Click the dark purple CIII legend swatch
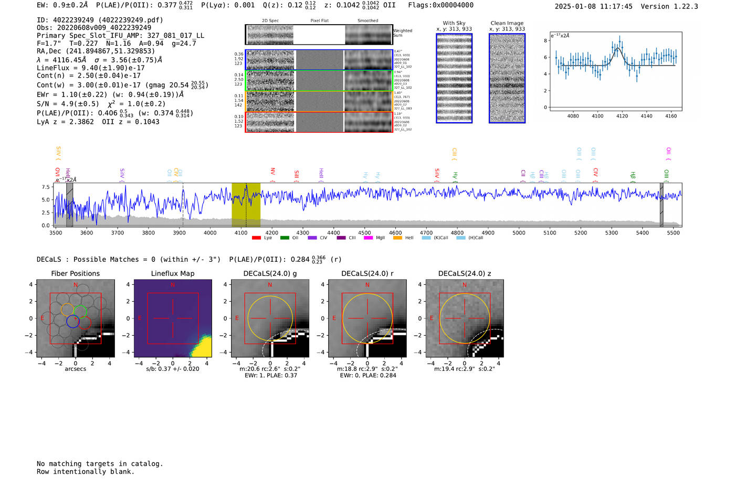This screenshot has height=500, width=735. 341,238
